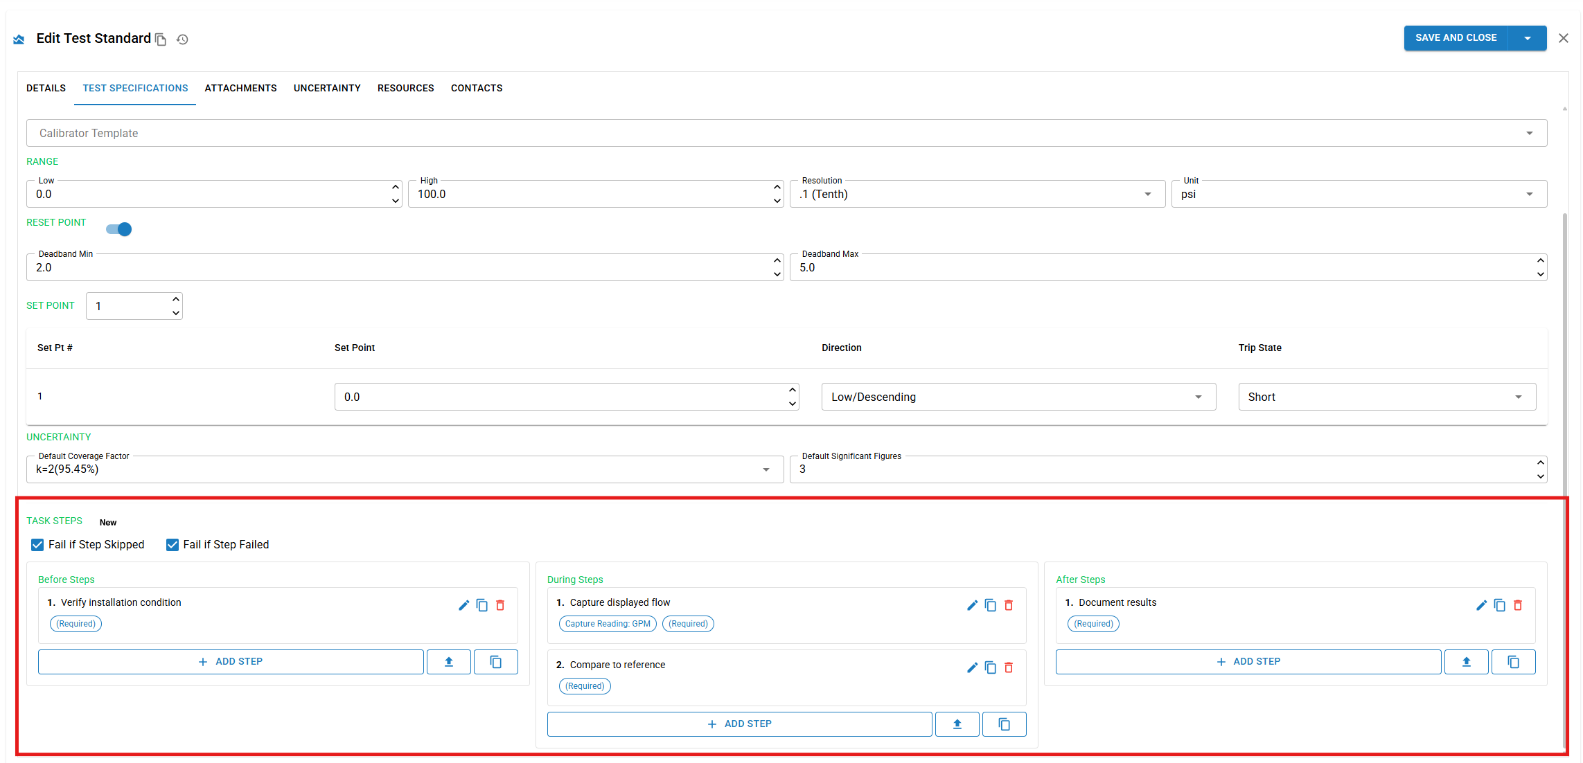Add a step under Before Steps
1583x763 pixels.
click(231, 662)
